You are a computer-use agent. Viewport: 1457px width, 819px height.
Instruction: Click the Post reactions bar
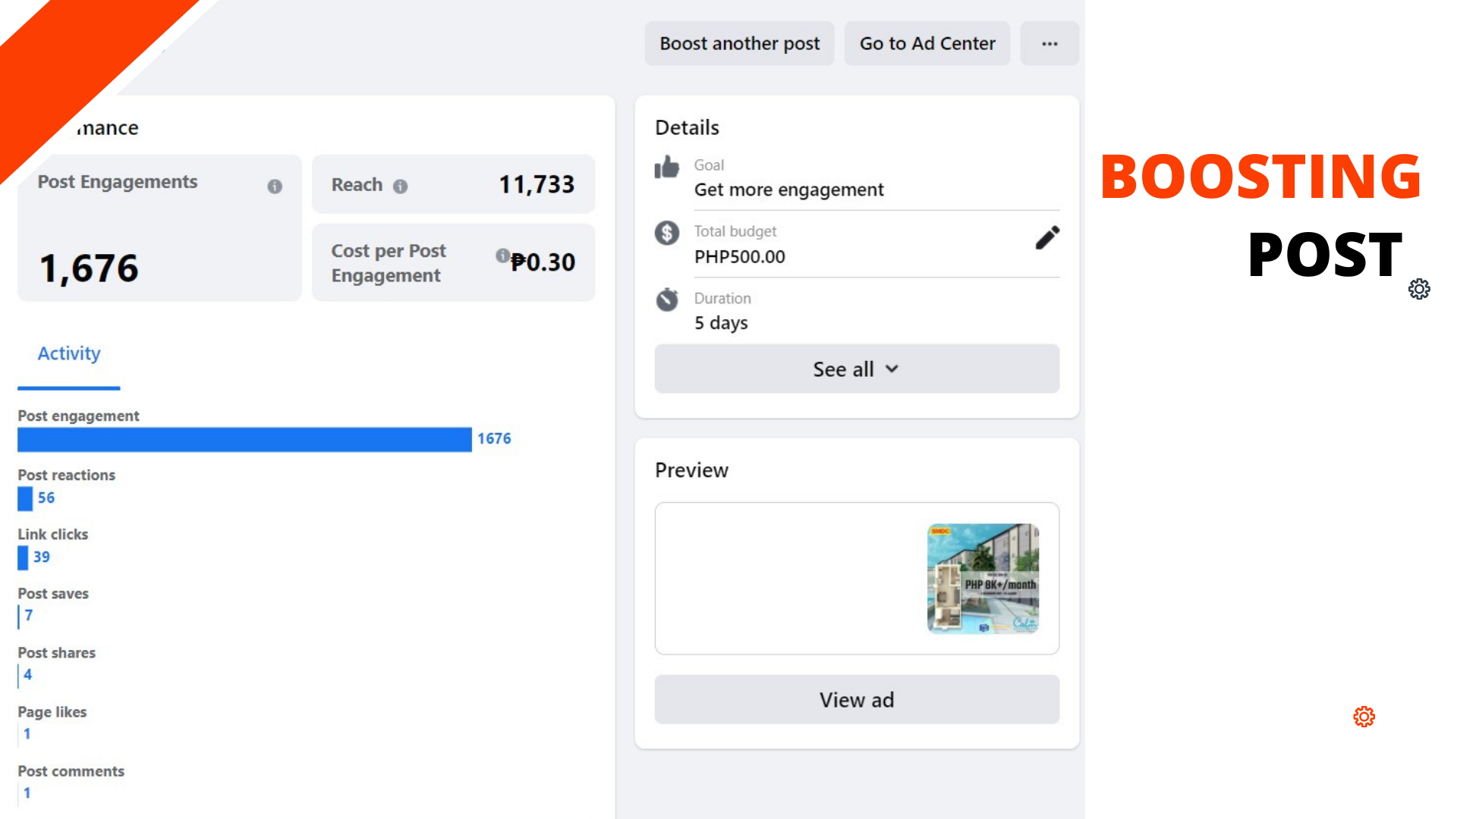25,498
